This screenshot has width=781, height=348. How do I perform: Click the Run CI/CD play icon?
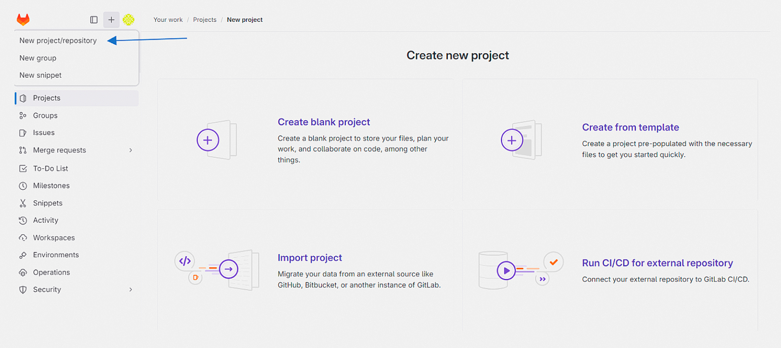pyautogui.click(x=506, y=270)
